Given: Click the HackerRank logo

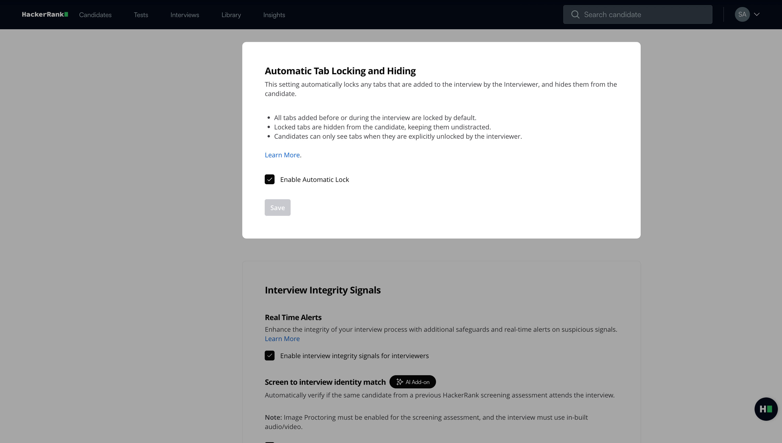Looking at the screenshot, I should [45, 14].
